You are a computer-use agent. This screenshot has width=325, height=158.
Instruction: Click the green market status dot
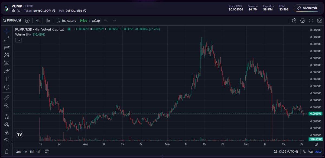[69, 29]
